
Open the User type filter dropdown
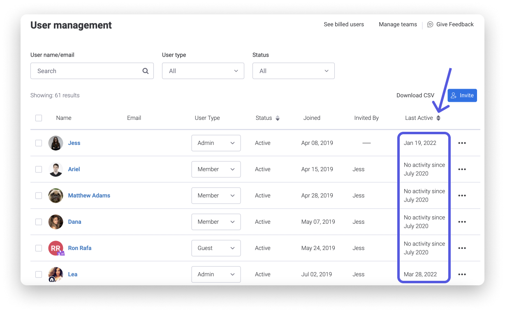click(203, 71)
